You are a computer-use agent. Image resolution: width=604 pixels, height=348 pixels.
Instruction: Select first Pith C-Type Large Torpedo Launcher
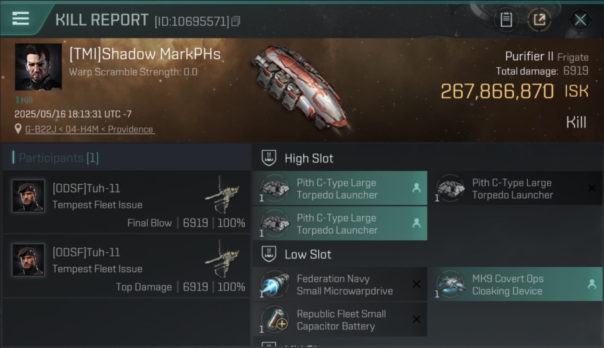pyautogui.click(x=340, y=188)
